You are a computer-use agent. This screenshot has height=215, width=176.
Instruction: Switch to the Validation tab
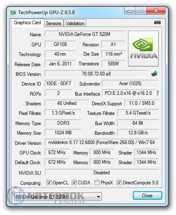75,23
